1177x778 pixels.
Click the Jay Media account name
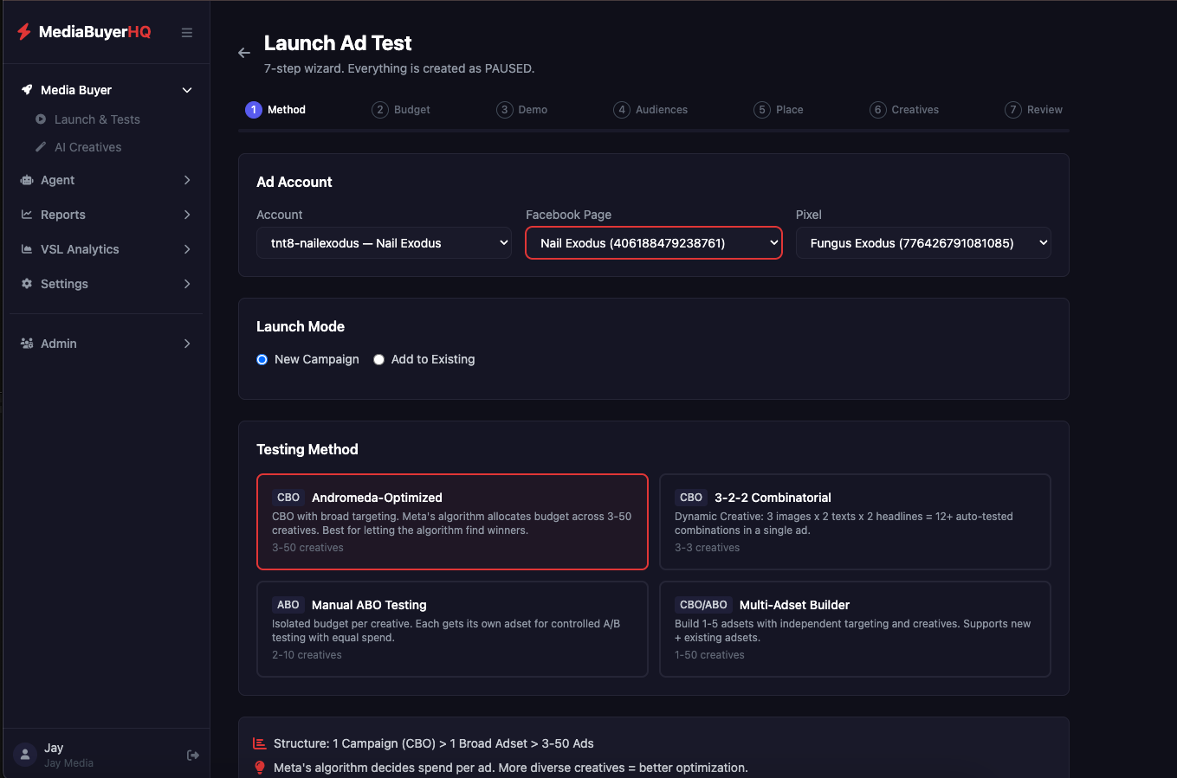(69, 763)
